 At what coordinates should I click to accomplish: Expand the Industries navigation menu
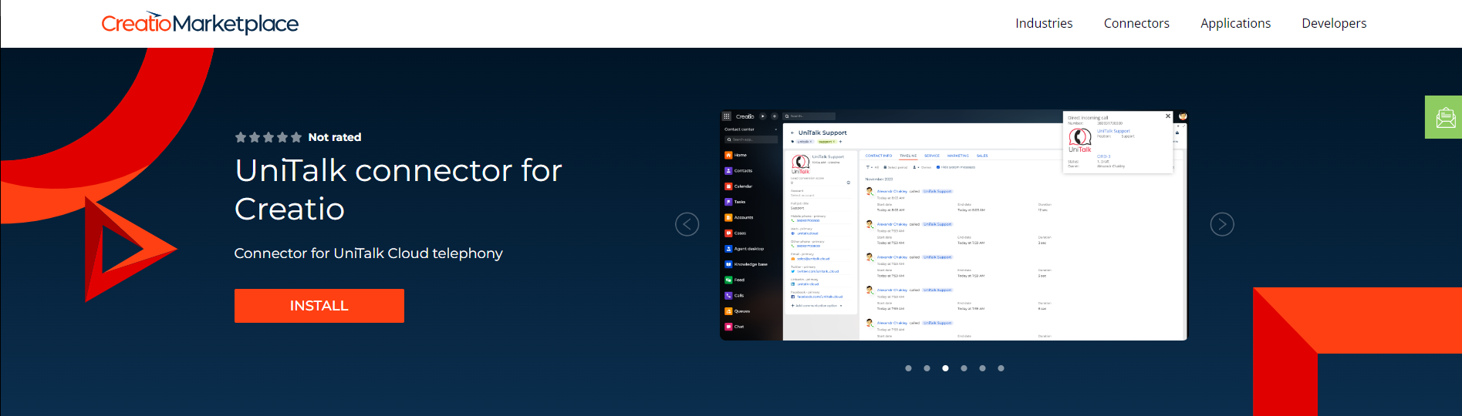1043,23
